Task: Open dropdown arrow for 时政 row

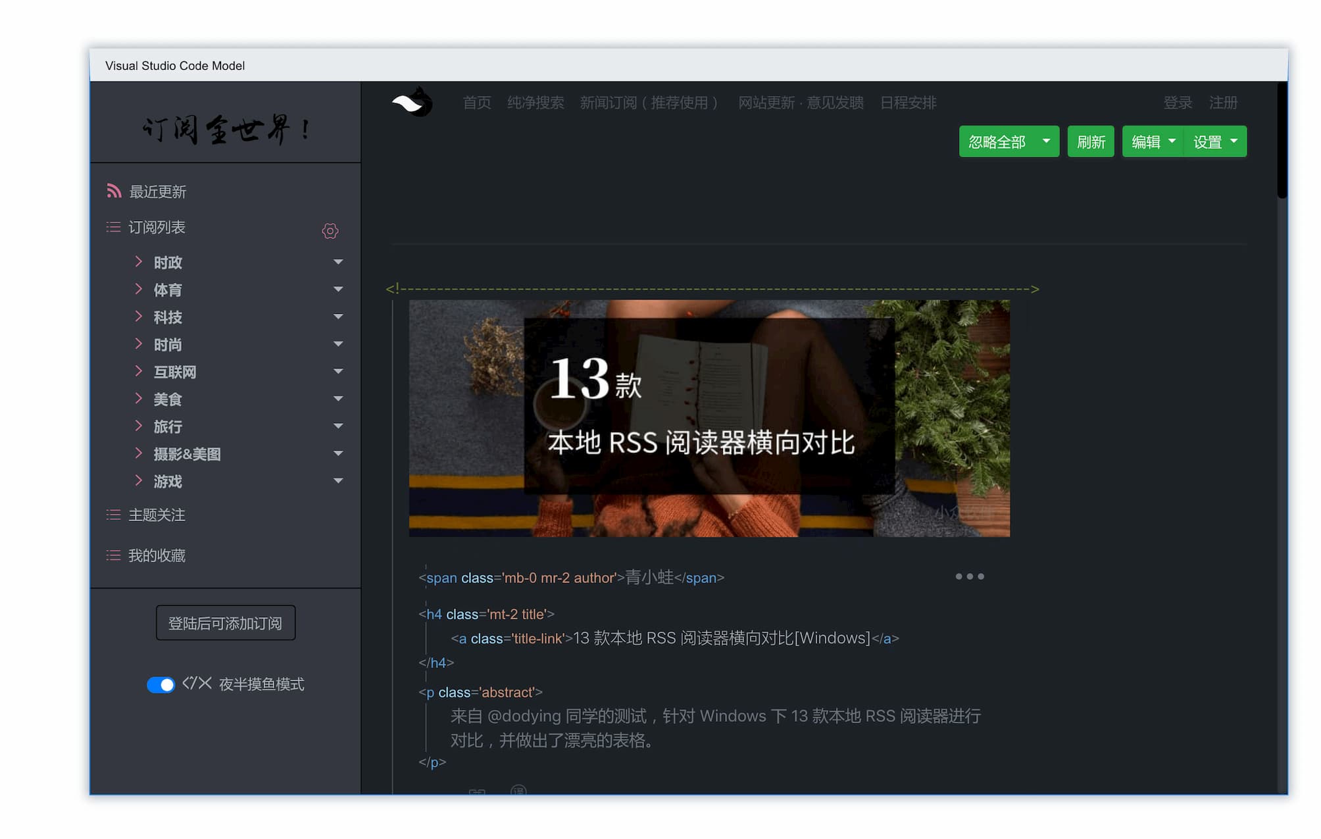Action: (x=338, y=262)
